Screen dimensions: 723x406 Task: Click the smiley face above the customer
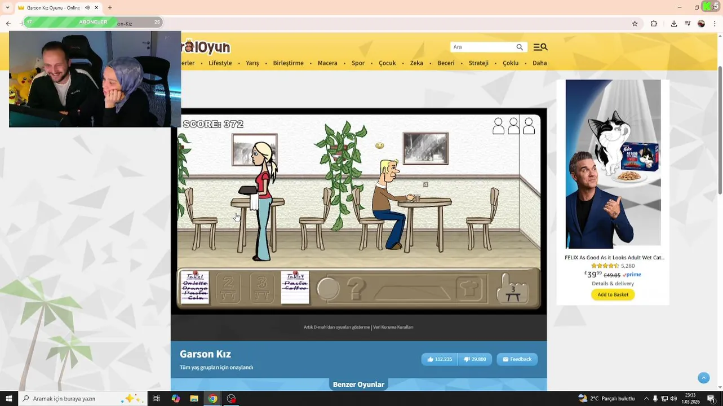pos(380,145)
